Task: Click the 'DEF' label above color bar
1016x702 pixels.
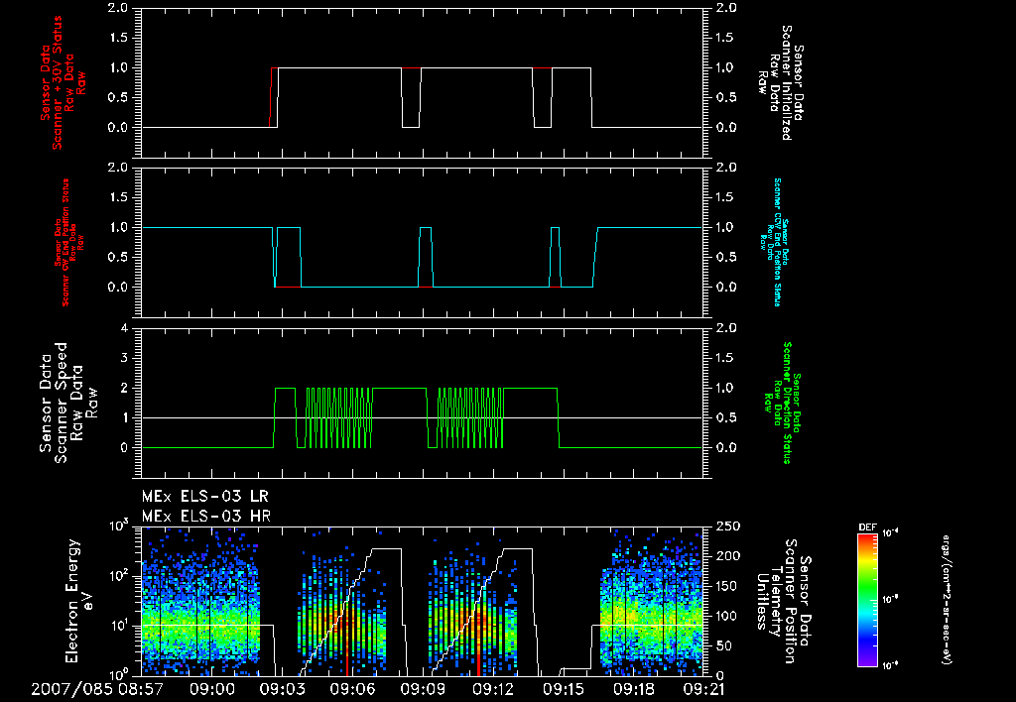Action: point(867,527)
